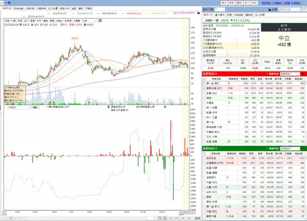Set the chart range to 6月
The width and height of the screenshot is (307, 221).
[177, 218]
